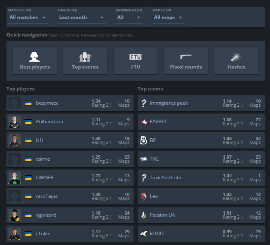
Task: Open TNL team name link
Action: 154,159
